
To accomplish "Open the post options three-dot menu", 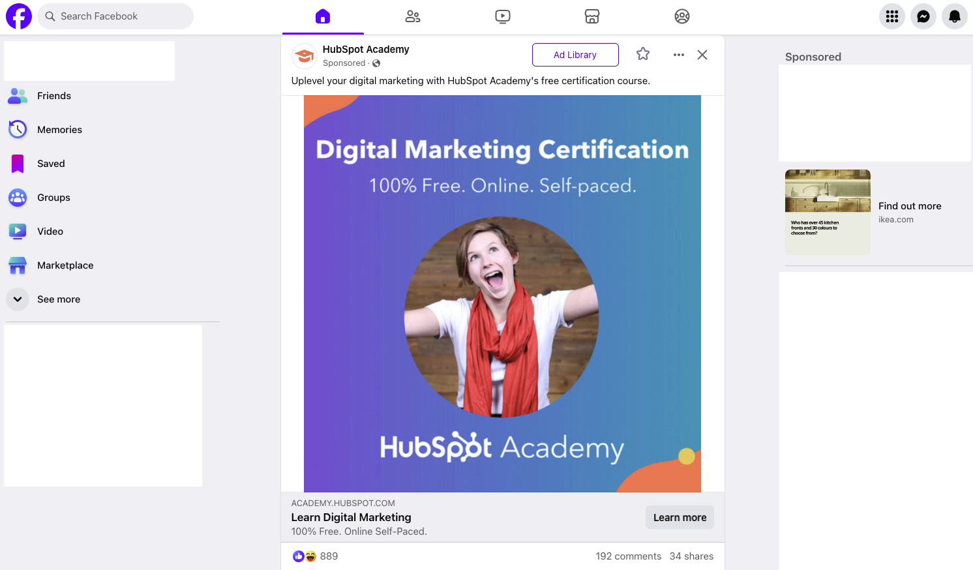I will [x=679, y=55].
